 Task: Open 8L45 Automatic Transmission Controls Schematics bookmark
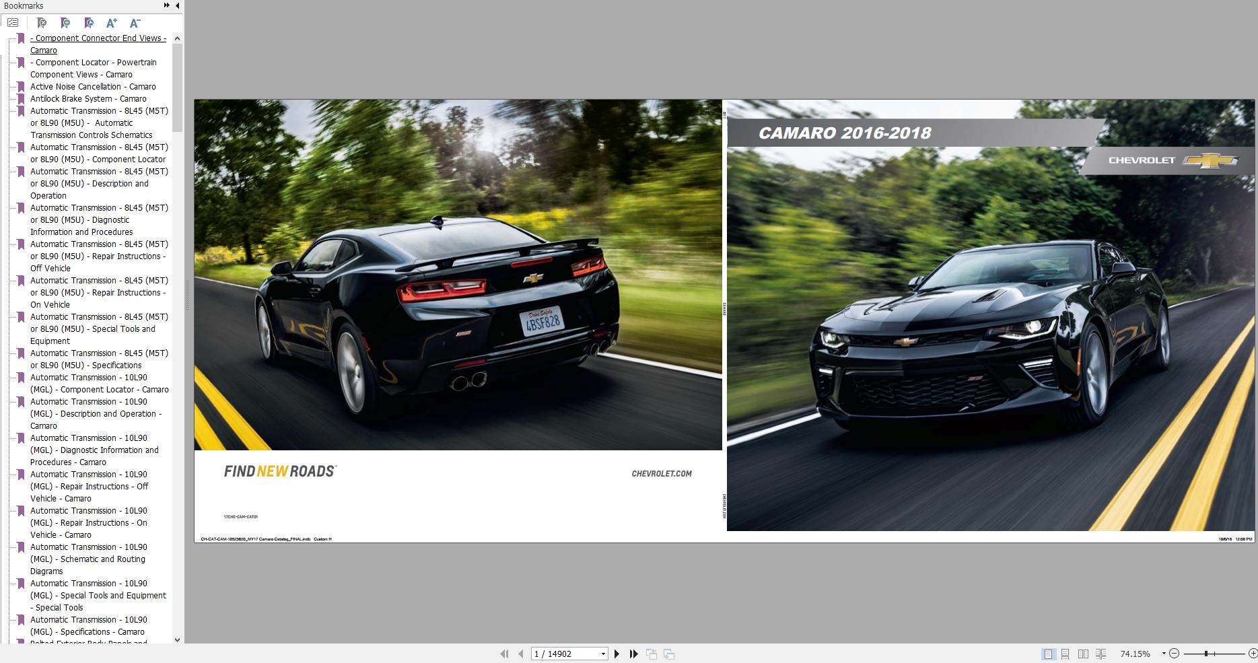[100, 123]
